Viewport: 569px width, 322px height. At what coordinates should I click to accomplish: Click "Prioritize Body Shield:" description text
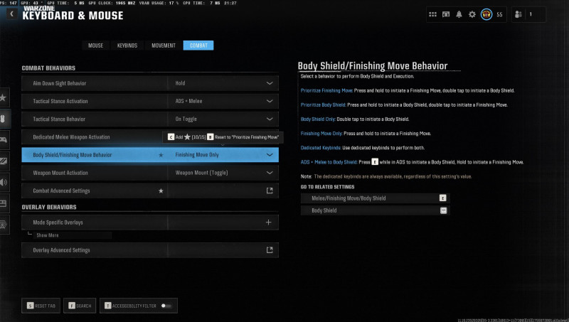pyautogui.click(x=323, y=104)
